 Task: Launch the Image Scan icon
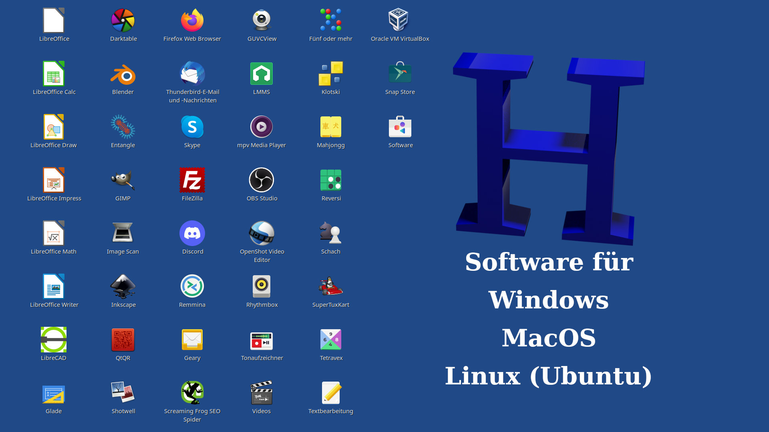[x=123, y=232]
